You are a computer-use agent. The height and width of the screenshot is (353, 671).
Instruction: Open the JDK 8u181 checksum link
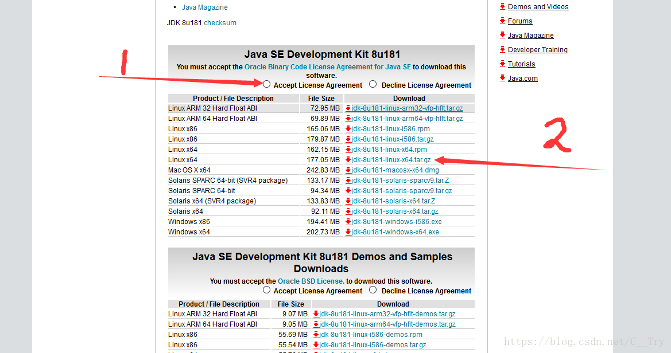(x=220, y=23)
